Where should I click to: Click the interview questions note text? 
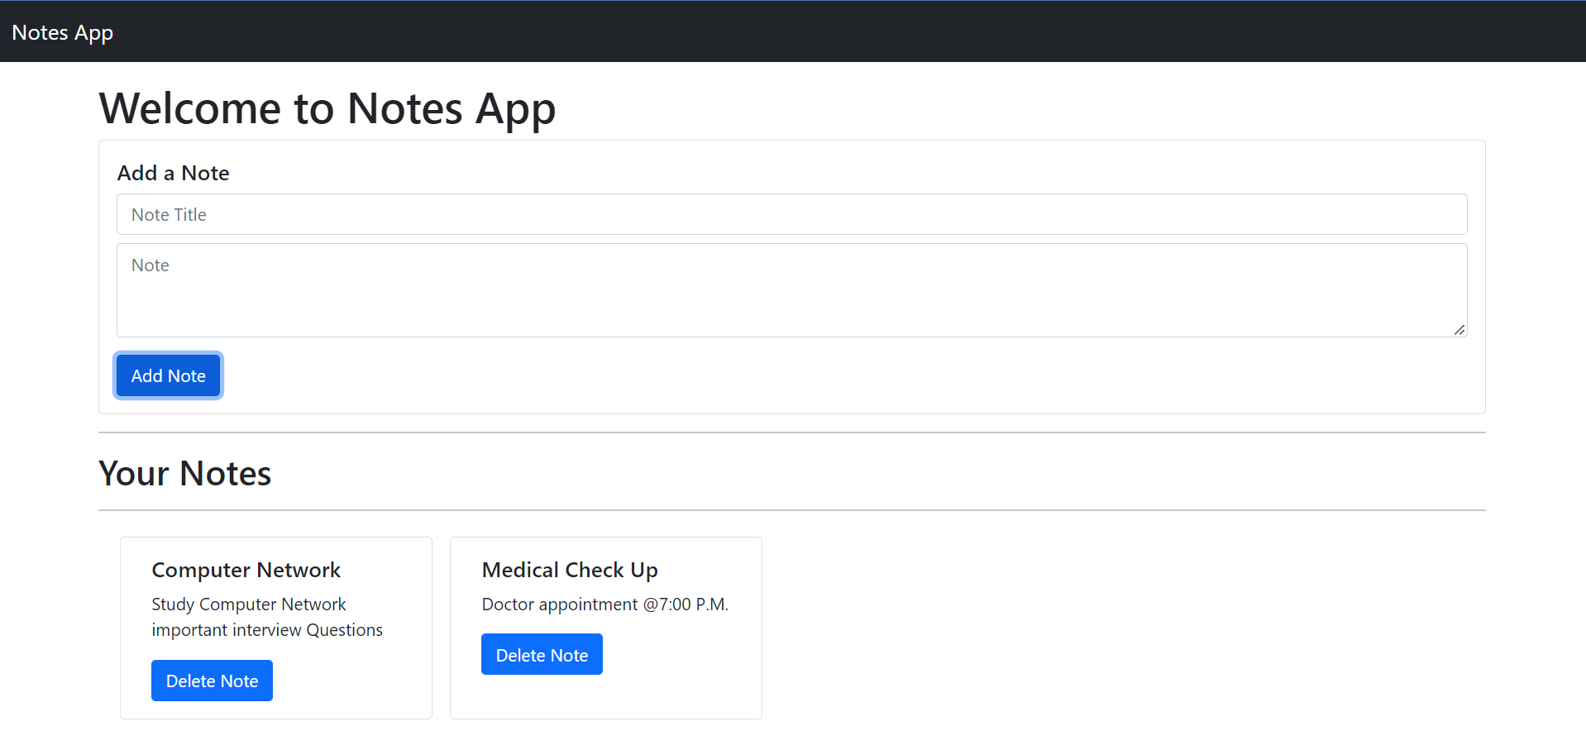pyautogui.click(x=266, y=629)
